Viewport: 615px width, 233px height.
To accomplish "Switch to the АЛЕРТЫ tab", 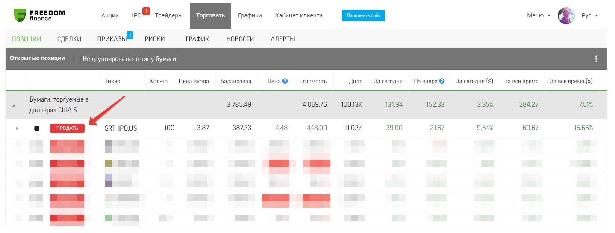I will coord(282,39).
